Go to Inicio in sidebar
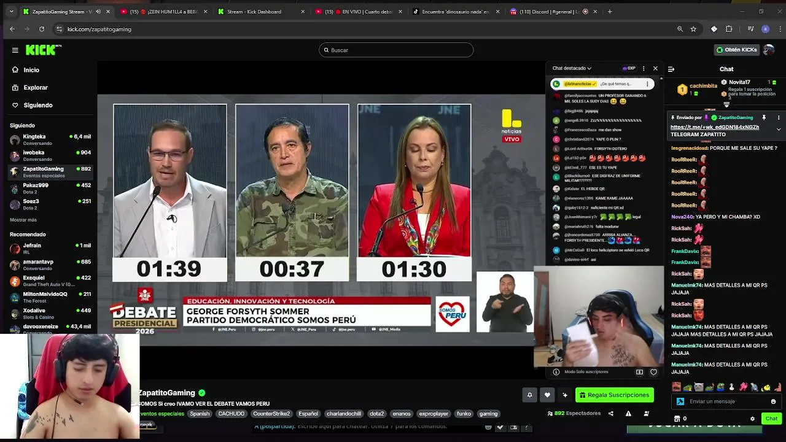The height and width of the screenshot is (442, 786). (x=31, y=70)
